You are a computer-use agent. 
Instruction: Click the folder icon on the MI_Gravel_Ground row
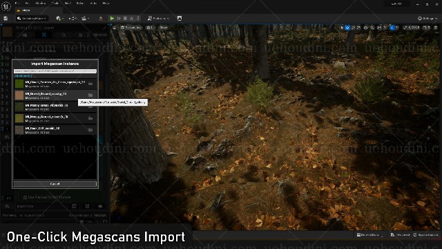[x=90, y=95]
